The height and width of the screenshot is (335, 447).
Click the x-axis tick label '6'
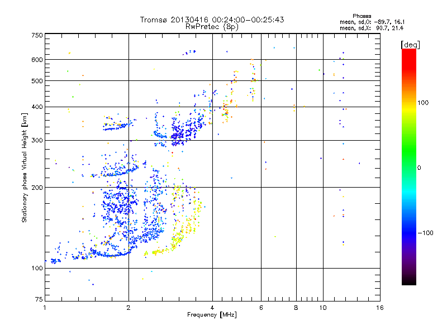click(x=261, y=308)
